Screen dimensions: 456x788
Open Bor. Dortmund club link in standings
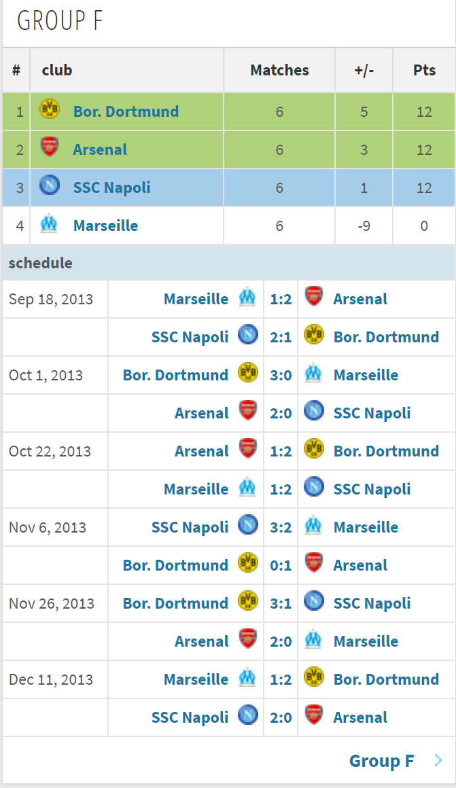126,111
